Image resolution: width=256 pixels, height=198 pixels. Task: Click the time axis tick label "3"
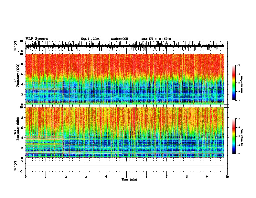(x=86, y=177)
